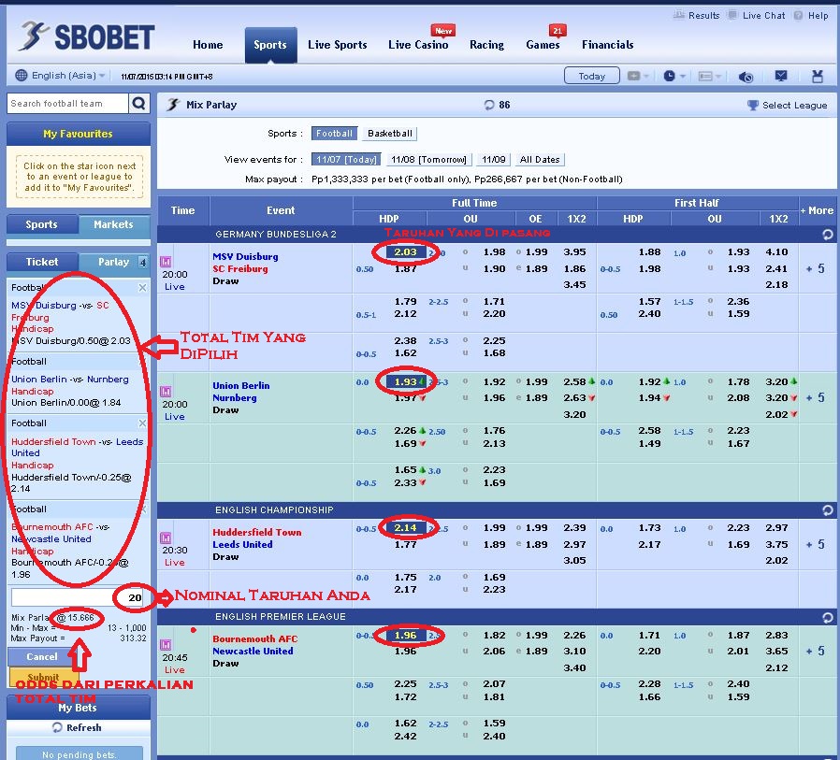The width and height of the screenshot is (840, 760).
Task: Switch to the Ticket tab
Action: [x=42, y=262]
